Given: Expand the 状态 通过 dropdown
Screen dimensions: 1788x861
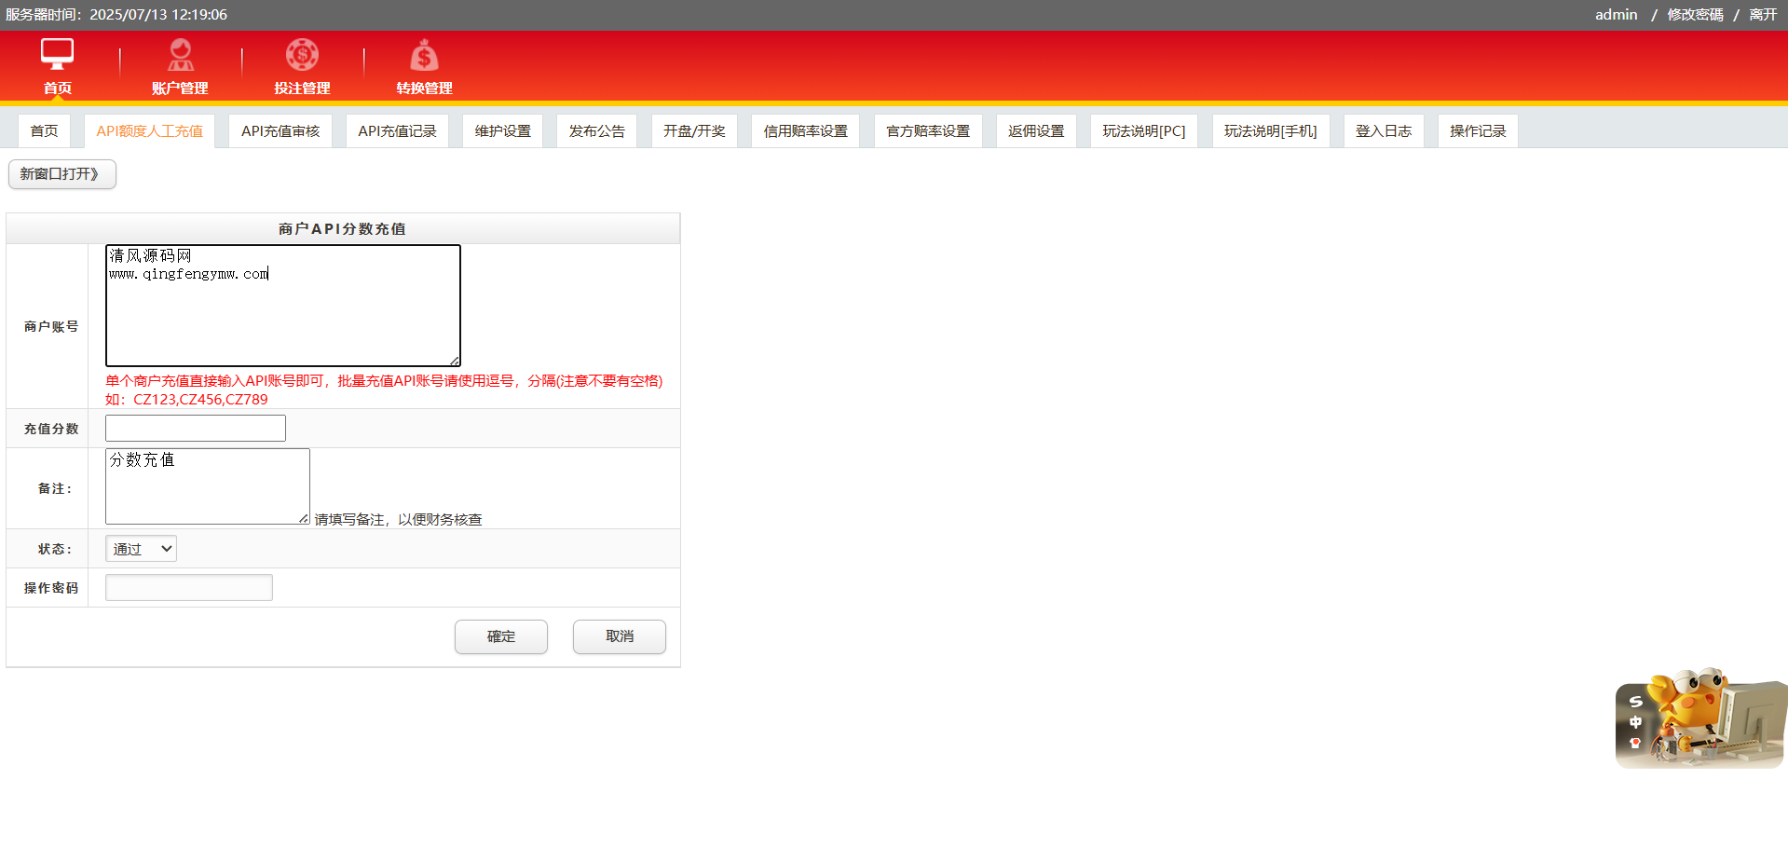Looking at the screenshot, I should (142, 549).
